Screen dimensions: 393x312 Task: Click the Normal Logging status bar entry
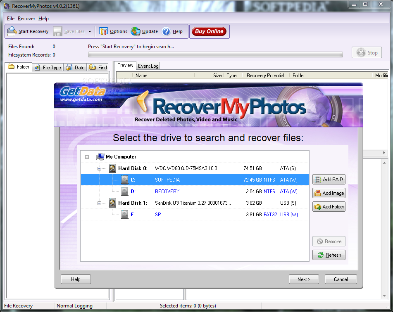pyautogui.click(x=74, y=306)
